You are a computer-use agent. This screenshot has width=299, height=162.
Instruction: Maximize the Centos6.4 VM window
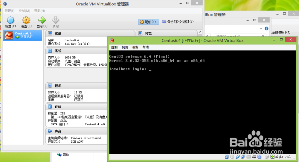281,40
